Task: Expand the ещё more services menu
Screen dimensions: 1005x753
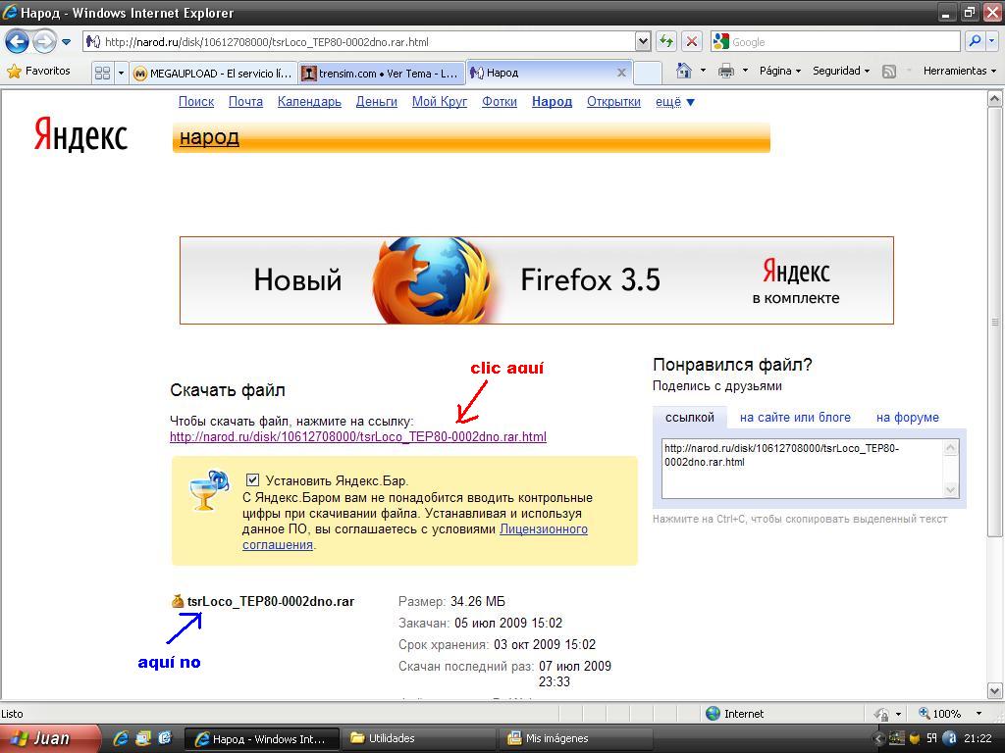Action: [x=674, y=102]
